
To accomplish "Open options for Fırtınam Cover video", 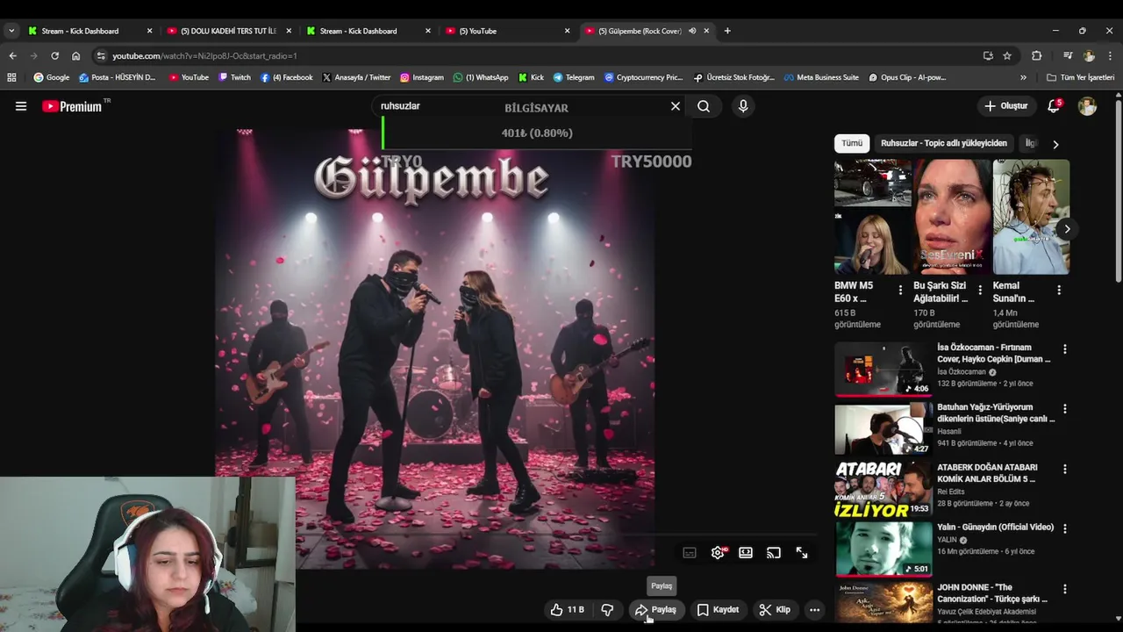I will point(1065,349).
